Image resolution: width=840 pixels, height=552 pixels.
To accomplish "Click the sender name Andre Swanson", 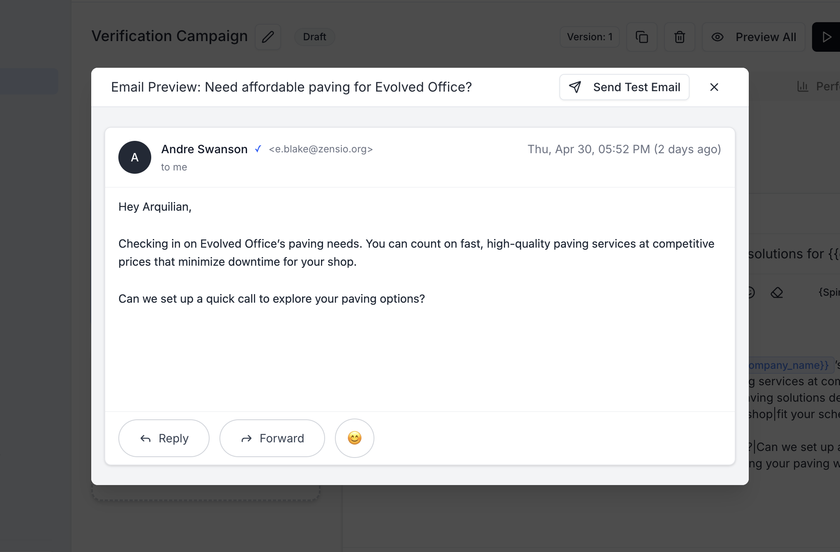I will pos(204,149).
